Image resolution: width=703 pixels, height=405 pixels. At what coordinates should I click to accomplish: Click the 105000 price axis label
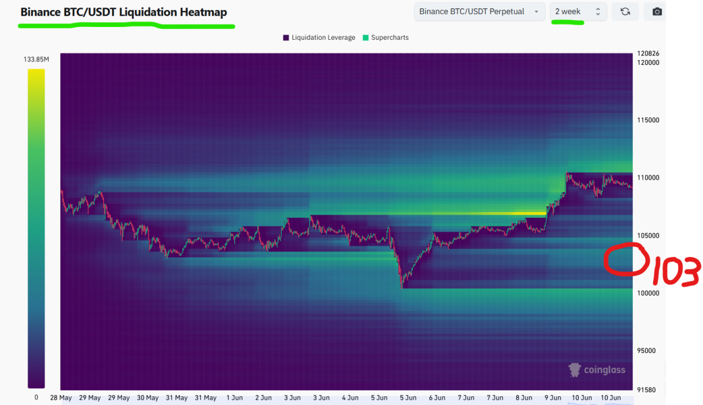click(648, 235)
